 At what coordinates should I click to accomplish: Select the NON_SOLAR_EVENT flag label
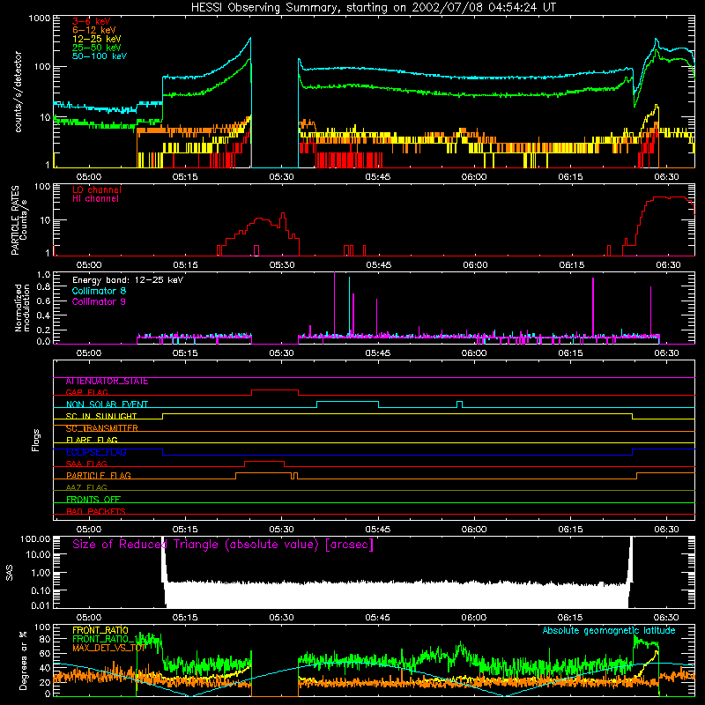[107, 404]
